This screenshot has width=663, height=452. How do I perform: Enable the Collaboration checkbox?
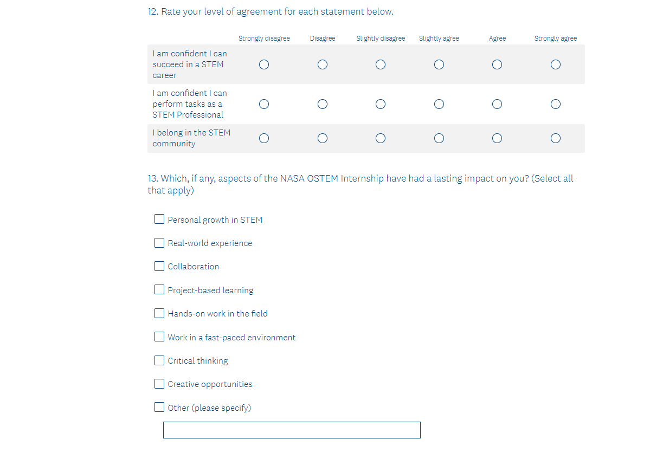[x=159, y=266]
